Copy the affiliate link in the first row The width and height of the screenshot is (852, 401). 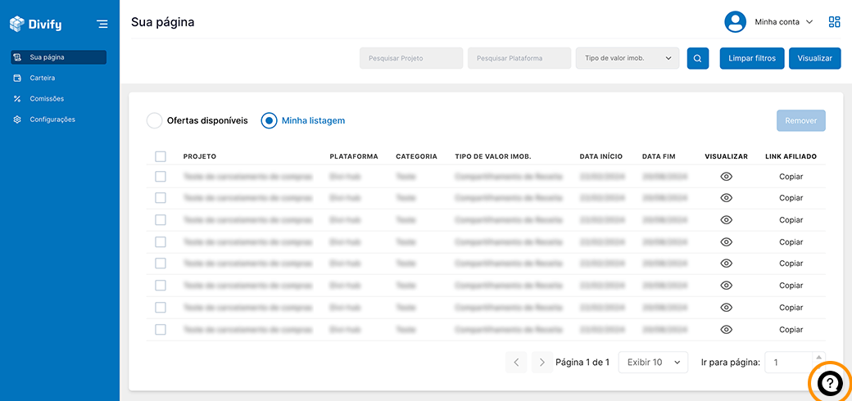791,177
